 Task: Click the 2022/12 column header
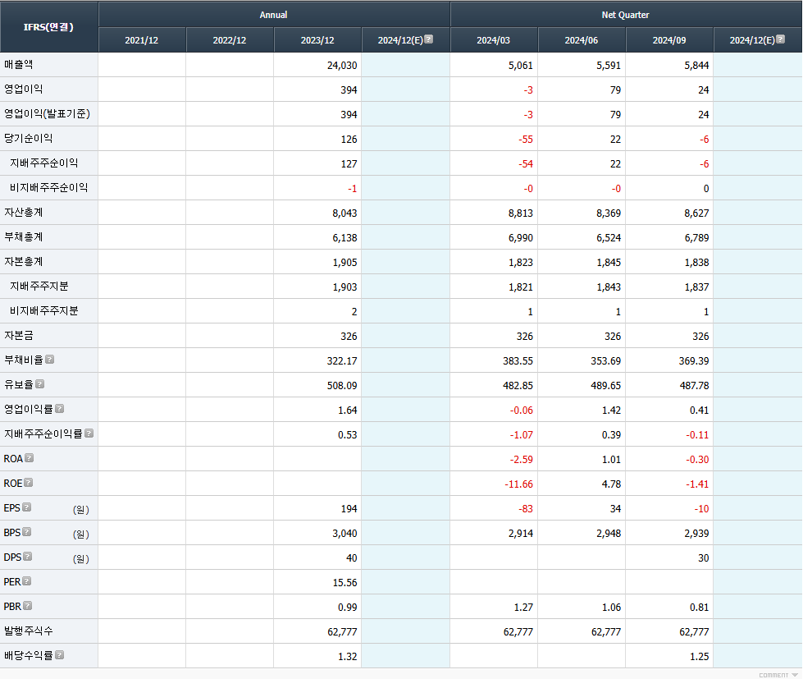click(230, 40)
